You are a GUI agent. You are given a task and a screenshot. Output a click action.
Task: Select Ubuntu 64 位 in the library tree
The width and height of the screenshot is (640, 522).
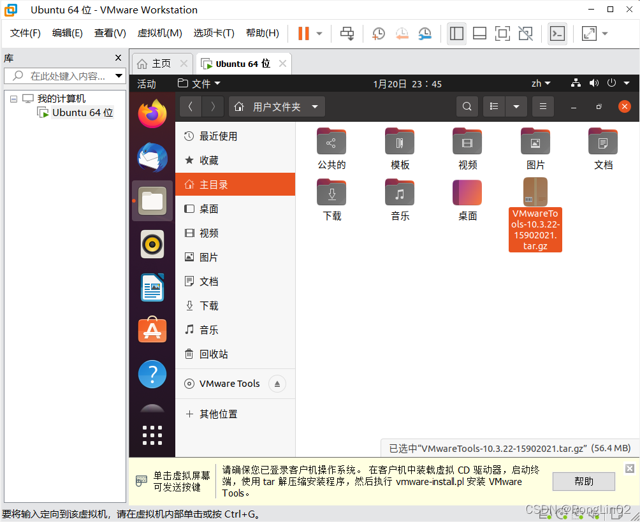[82, 113]
